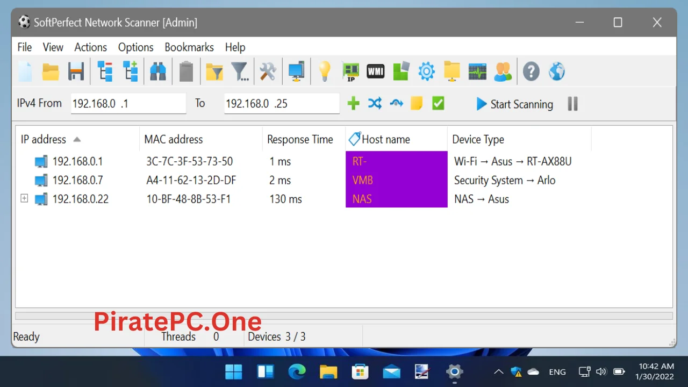Viewport: 688px width, 387px height.
Task: Click the light bulb icon
Action: coord(325,71)
